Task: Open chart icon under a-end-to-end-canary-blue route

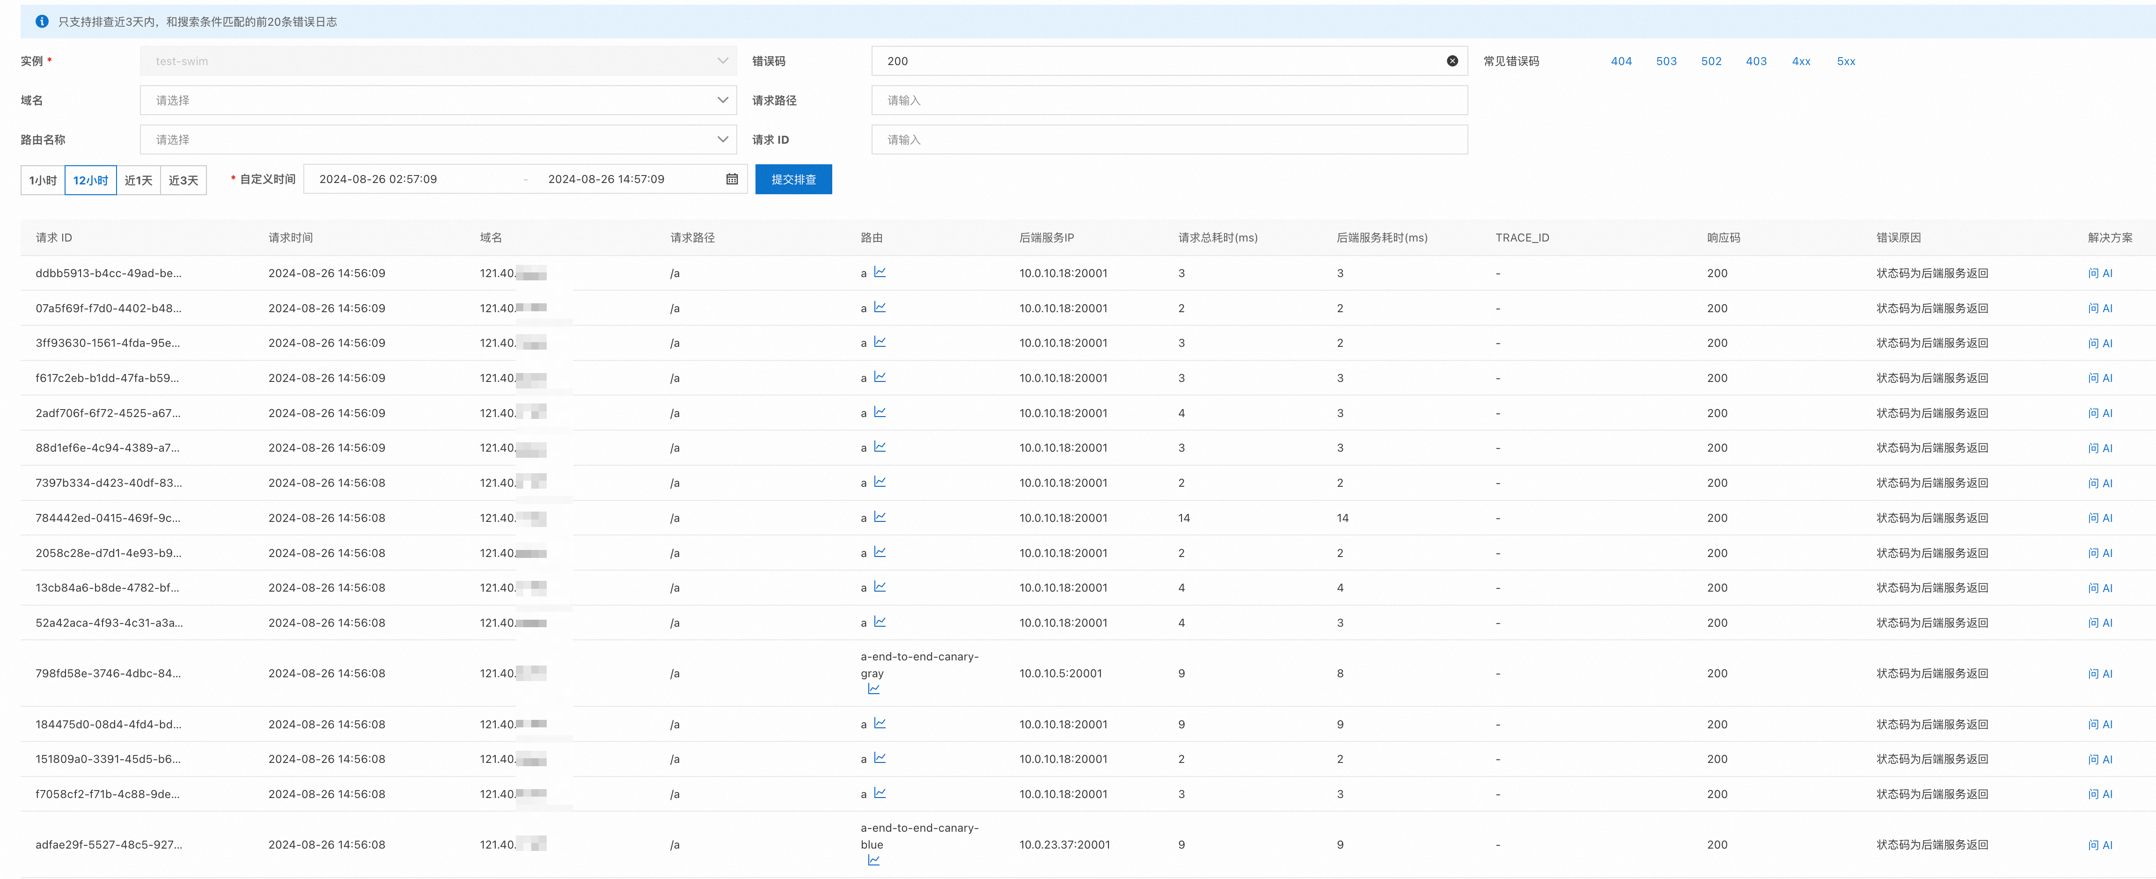Action: [x=874, y=861]
